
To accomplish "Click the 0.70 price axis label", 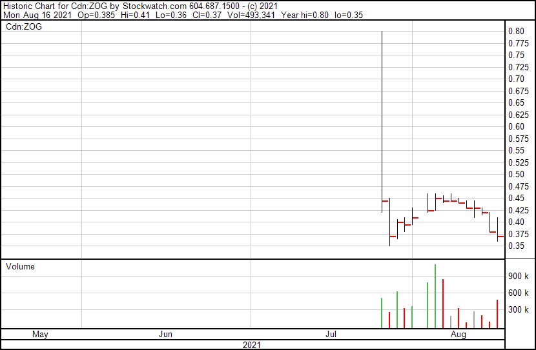I will (516, 79).
